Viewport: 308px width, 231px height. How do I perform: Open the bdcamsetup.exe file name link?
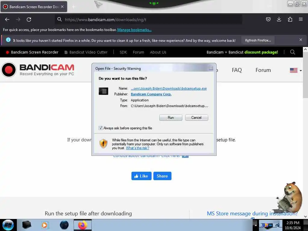pyautogui.click(x=169, y=88)
